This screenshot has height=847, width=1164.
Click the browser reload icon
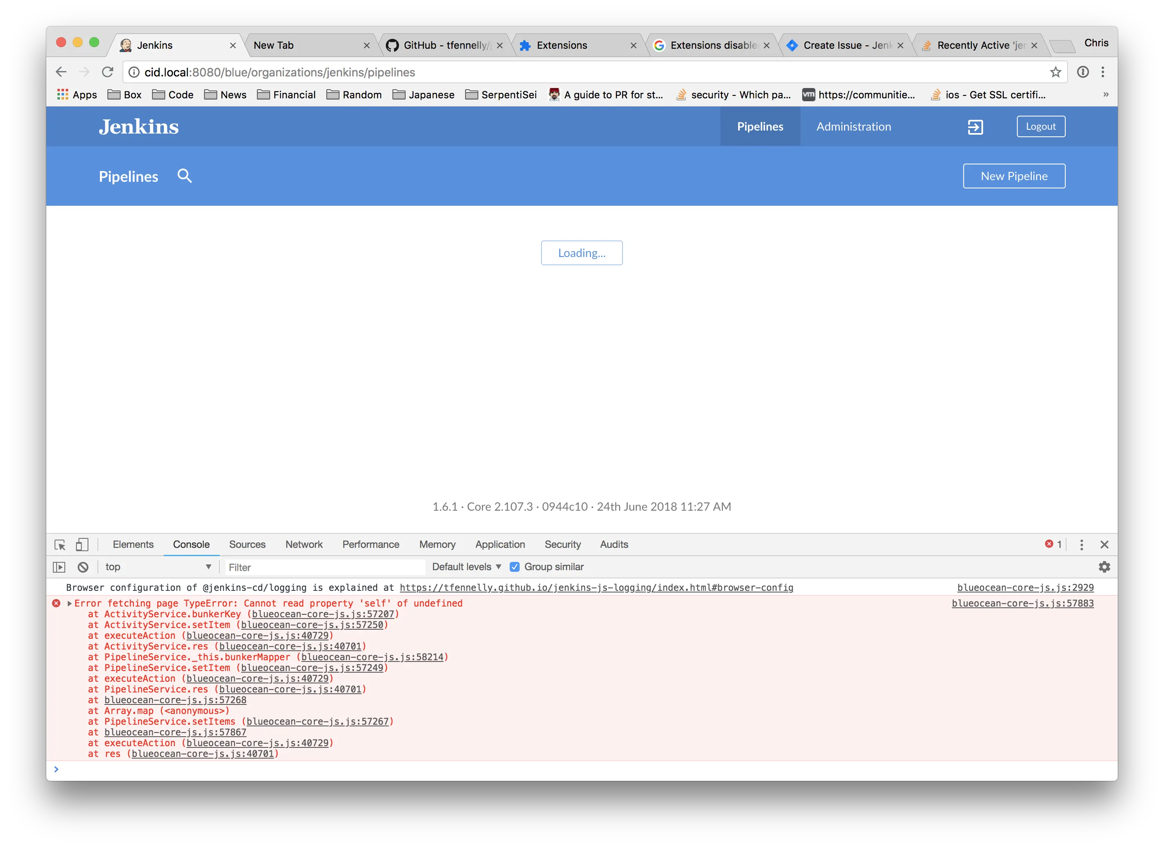[x=107, y=72]
